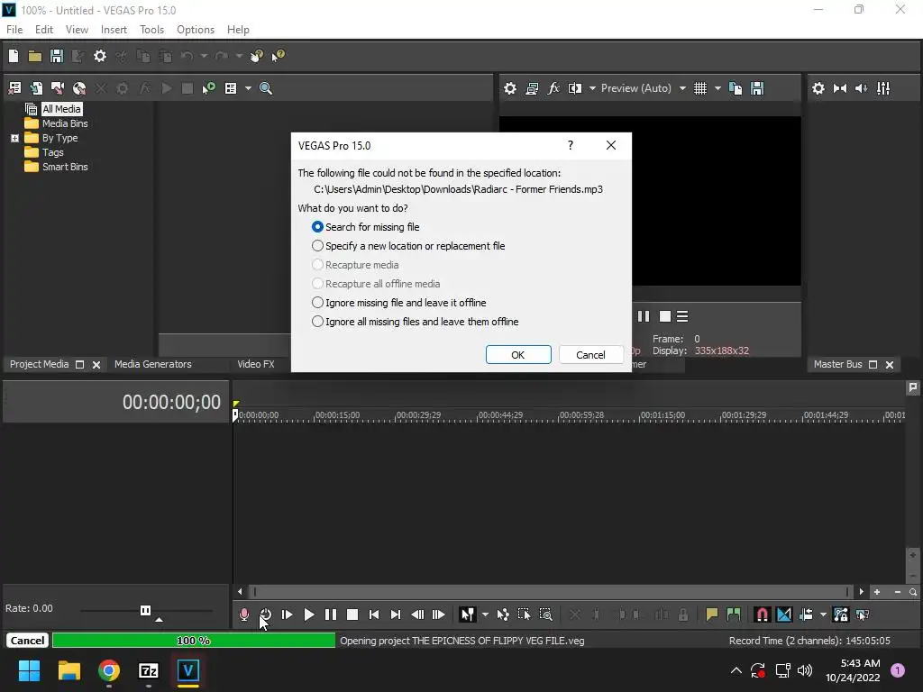Play the timeline
The image size is (923, 692).
coord(309,615)
